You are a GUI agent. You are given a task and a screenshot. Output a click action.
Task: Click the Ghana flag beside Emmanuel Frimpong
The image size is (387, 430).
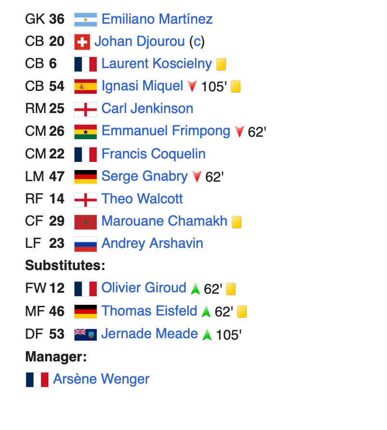pos(86,131)
